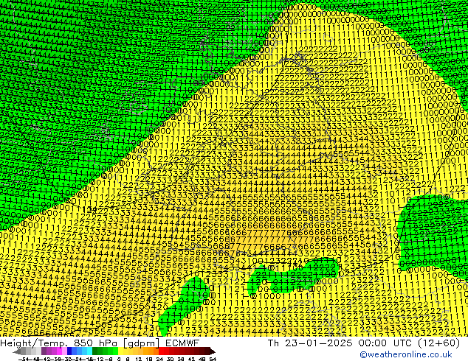The width and height of the screenshot is (468, 361).
Task: Click the orange 18 legend swatch
Action: (151, 351)
